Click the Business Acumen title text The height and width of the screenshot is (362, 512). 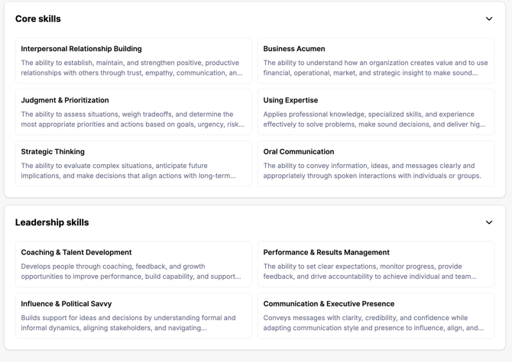tap(294, 49)
